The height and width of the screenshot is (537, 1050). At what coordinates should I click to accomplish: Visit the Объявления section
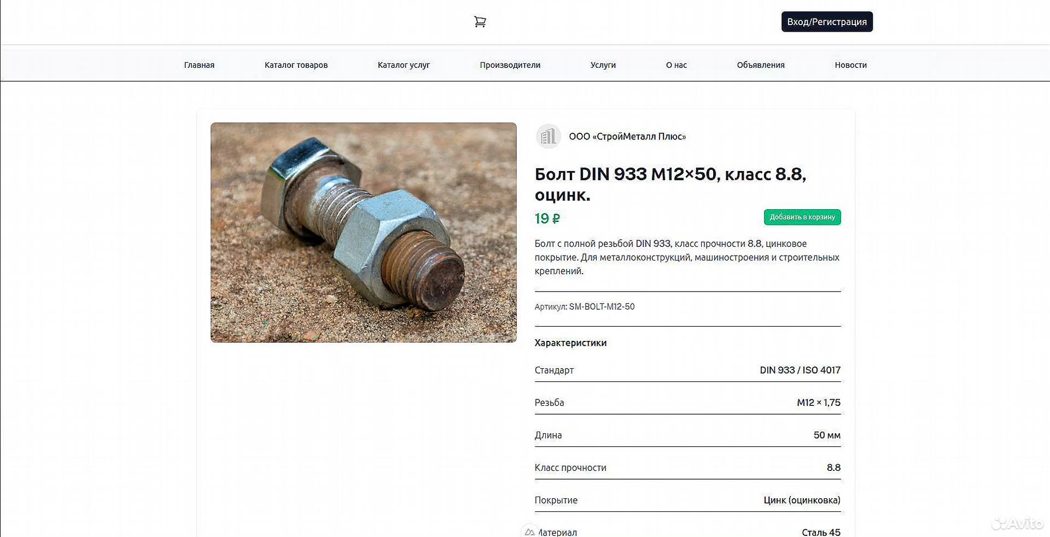(761, 65)
